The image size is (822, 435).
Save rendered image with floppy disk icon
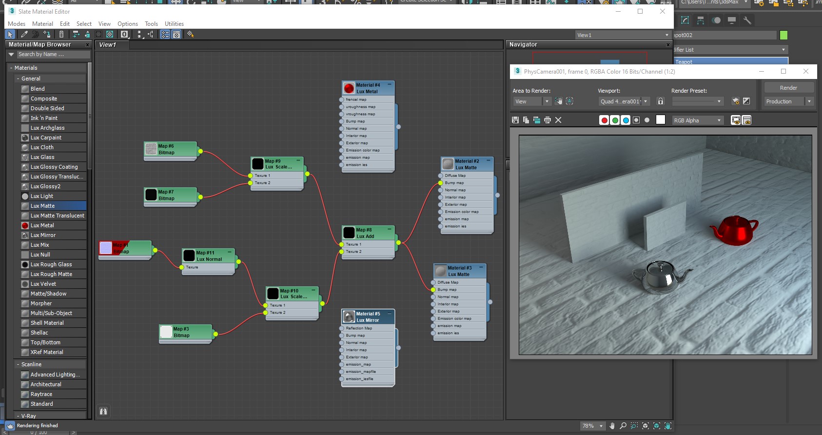point(515,120)
